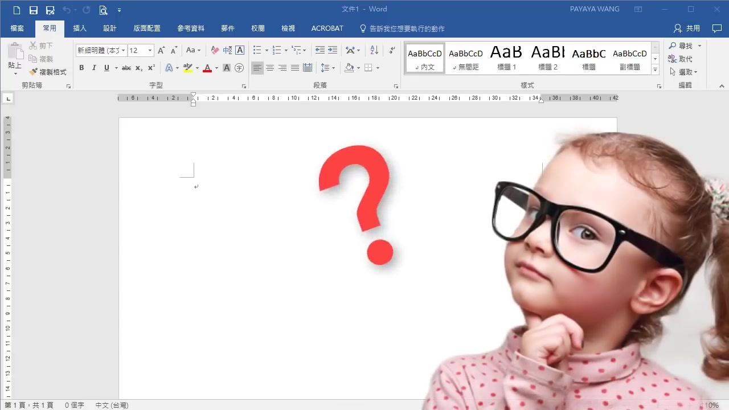Click the Undo icon in title bar
The height and width of the screenshot is (410, 729).
pos(66,10)
